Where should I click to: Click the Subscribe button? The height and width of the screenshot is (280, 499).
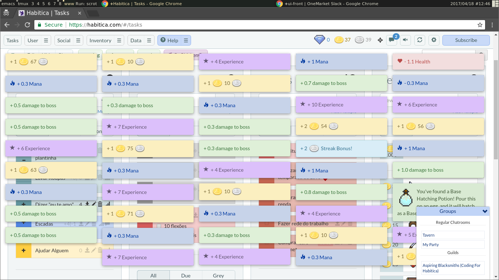(466, 40)
